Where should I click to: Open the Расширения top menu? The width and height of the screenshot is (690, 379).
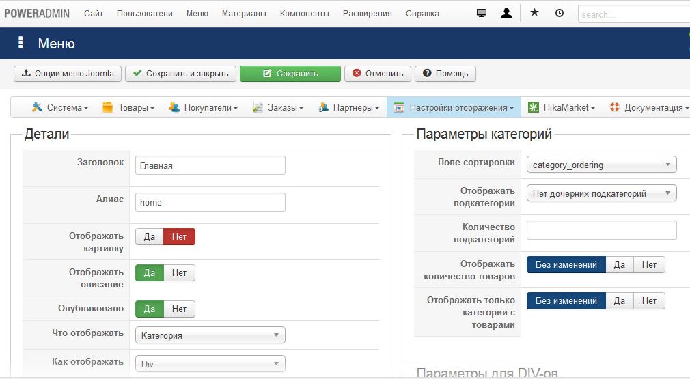[x=368, y=13]
